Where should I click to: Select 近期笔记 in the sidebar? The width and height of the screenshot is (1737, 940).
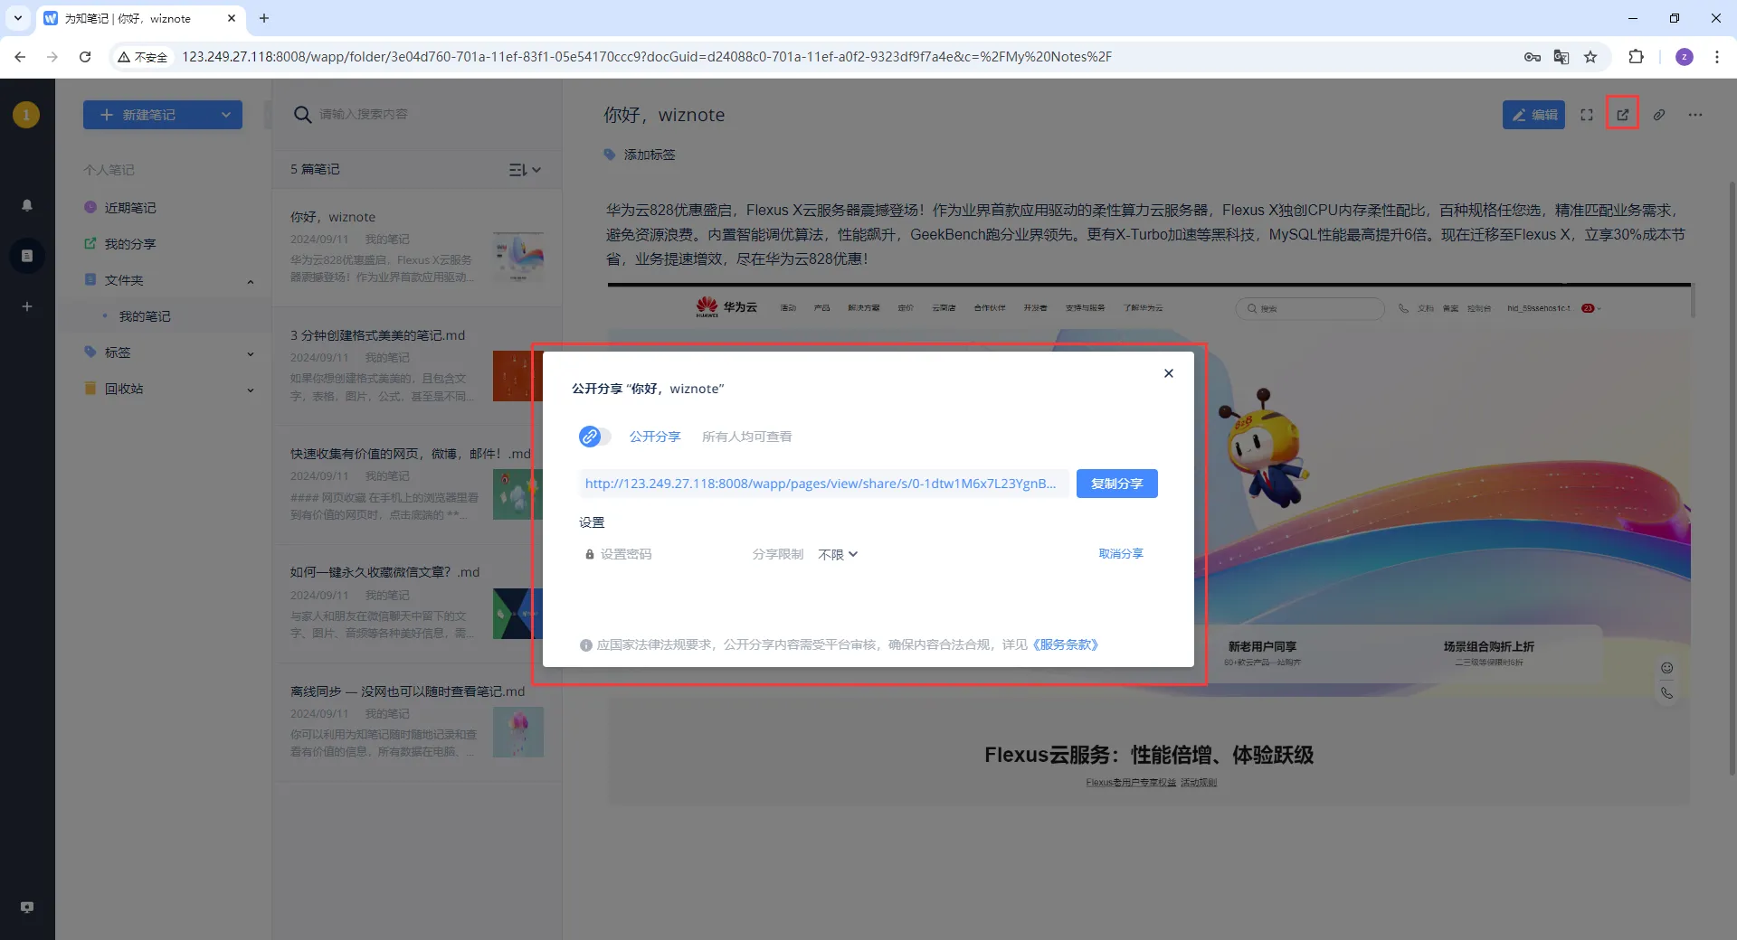click(130, 208)
